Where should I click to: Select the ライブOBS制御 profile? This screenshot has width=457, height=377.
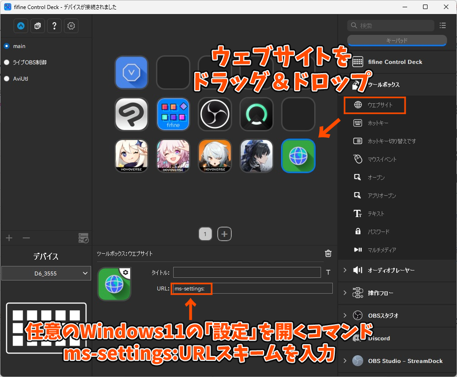point(7,63)
